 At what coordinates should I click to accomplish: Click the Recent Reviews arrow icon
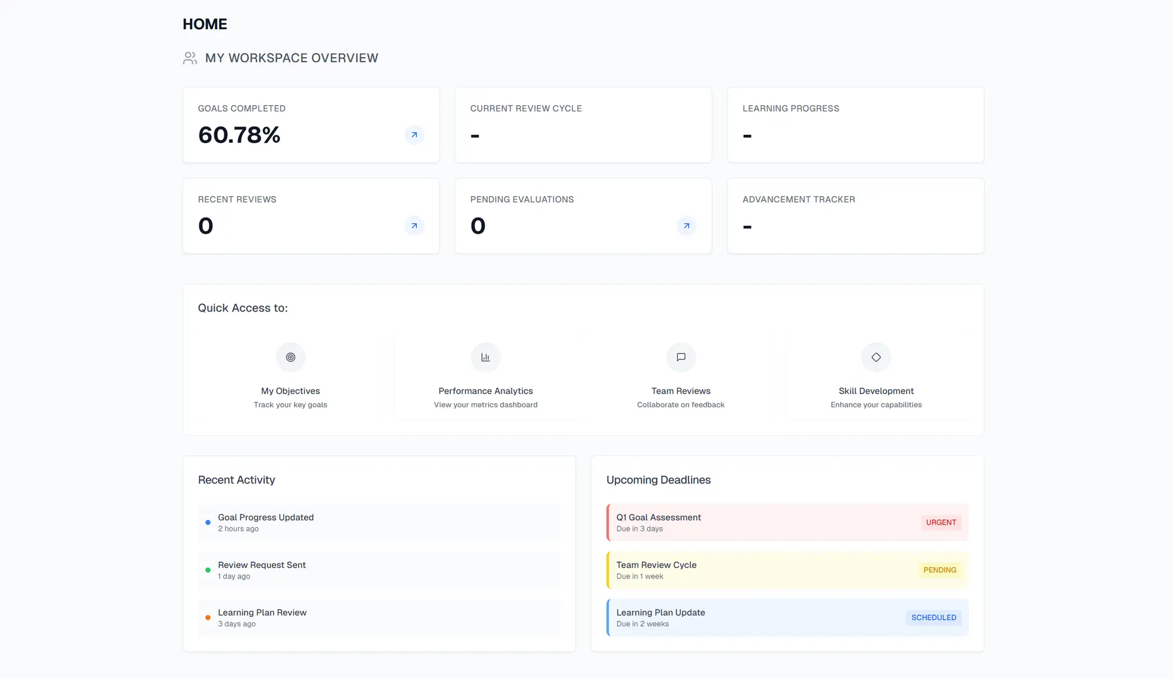414,226
